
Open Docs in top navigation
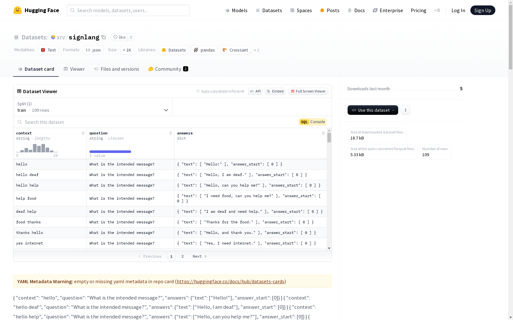click(x=356, y=10)
